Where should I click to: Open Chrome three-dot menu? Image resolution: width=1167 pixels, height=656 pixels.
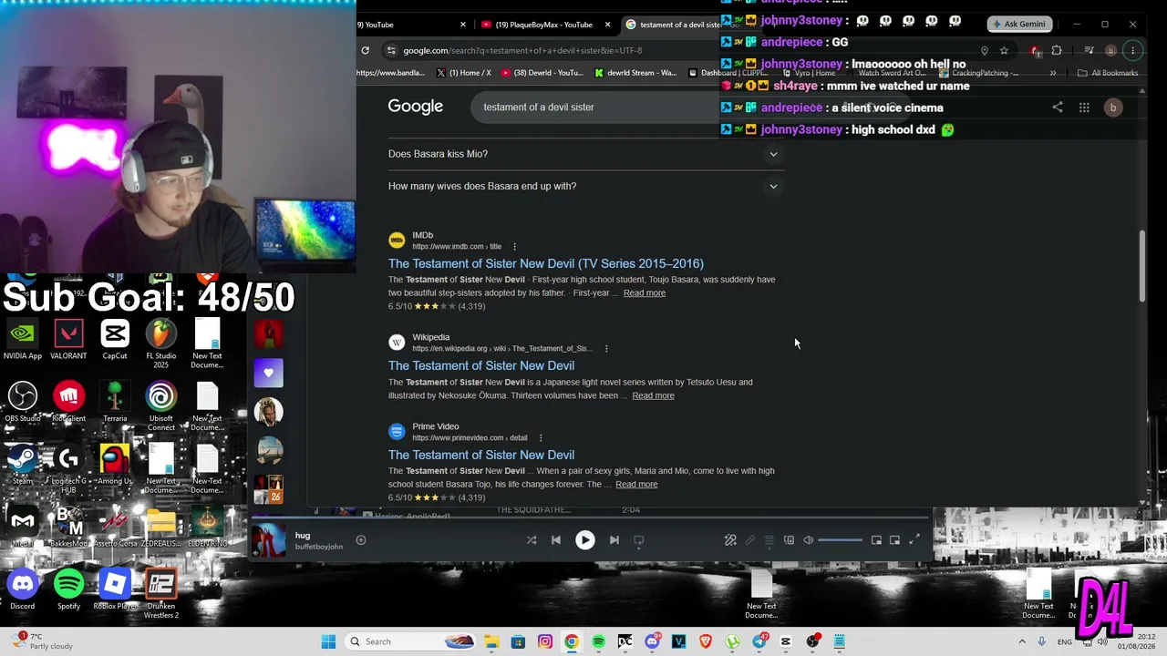tap(1132, 50)
